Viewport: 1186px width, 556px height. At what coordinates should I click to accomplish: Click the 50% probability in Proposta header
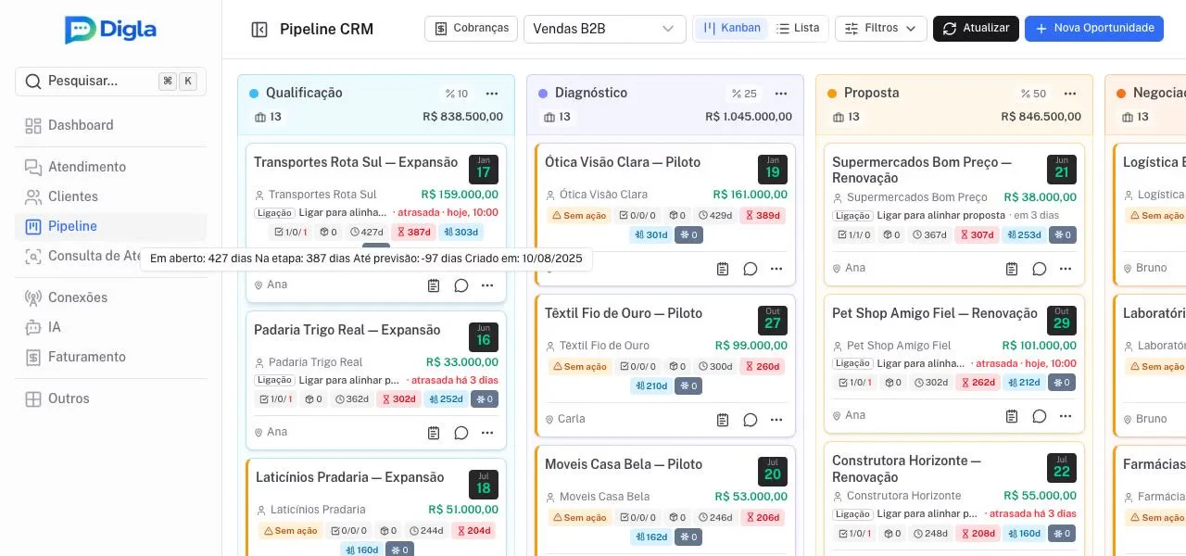coord(1033,94)
